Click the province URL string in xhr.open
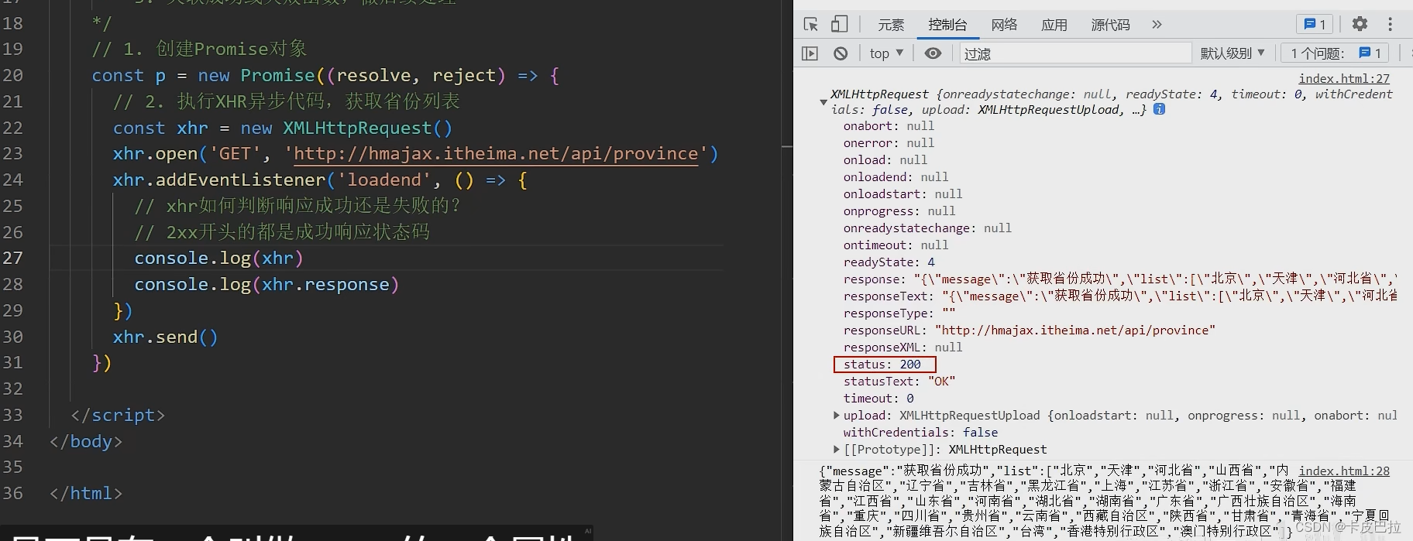The image size is (1413, 541). click(496, 154)
